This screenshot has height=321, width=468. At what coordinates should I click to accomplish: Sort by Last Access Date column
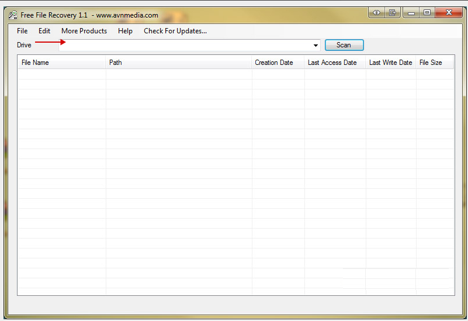(335, 63)
